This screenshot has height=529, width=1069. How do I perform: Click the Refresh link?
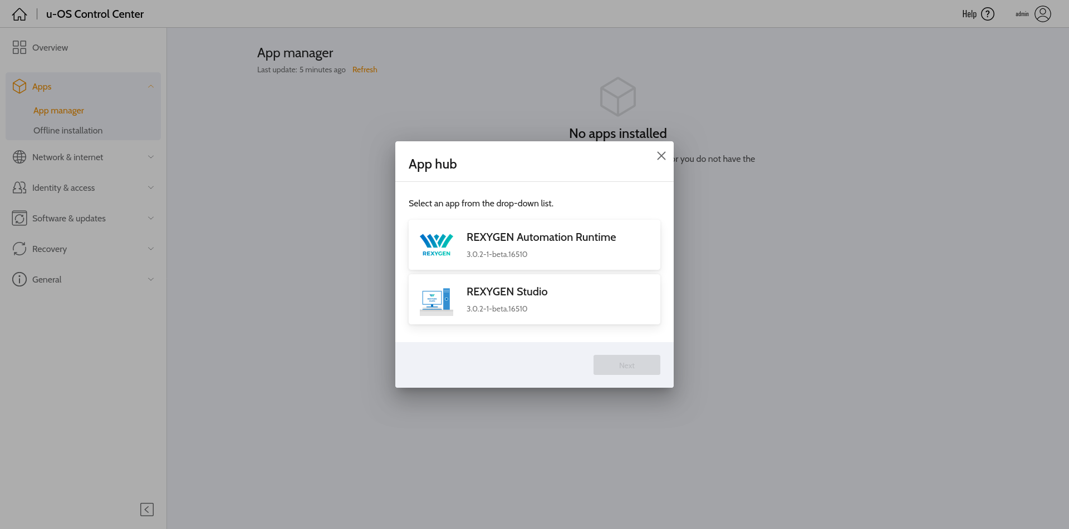pyautogui.click(x=365, y=70)
